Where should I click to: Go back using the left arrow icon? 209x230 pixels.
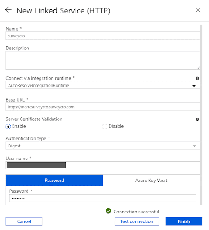pos(9,10)
